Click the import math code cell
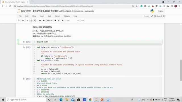 97,42
